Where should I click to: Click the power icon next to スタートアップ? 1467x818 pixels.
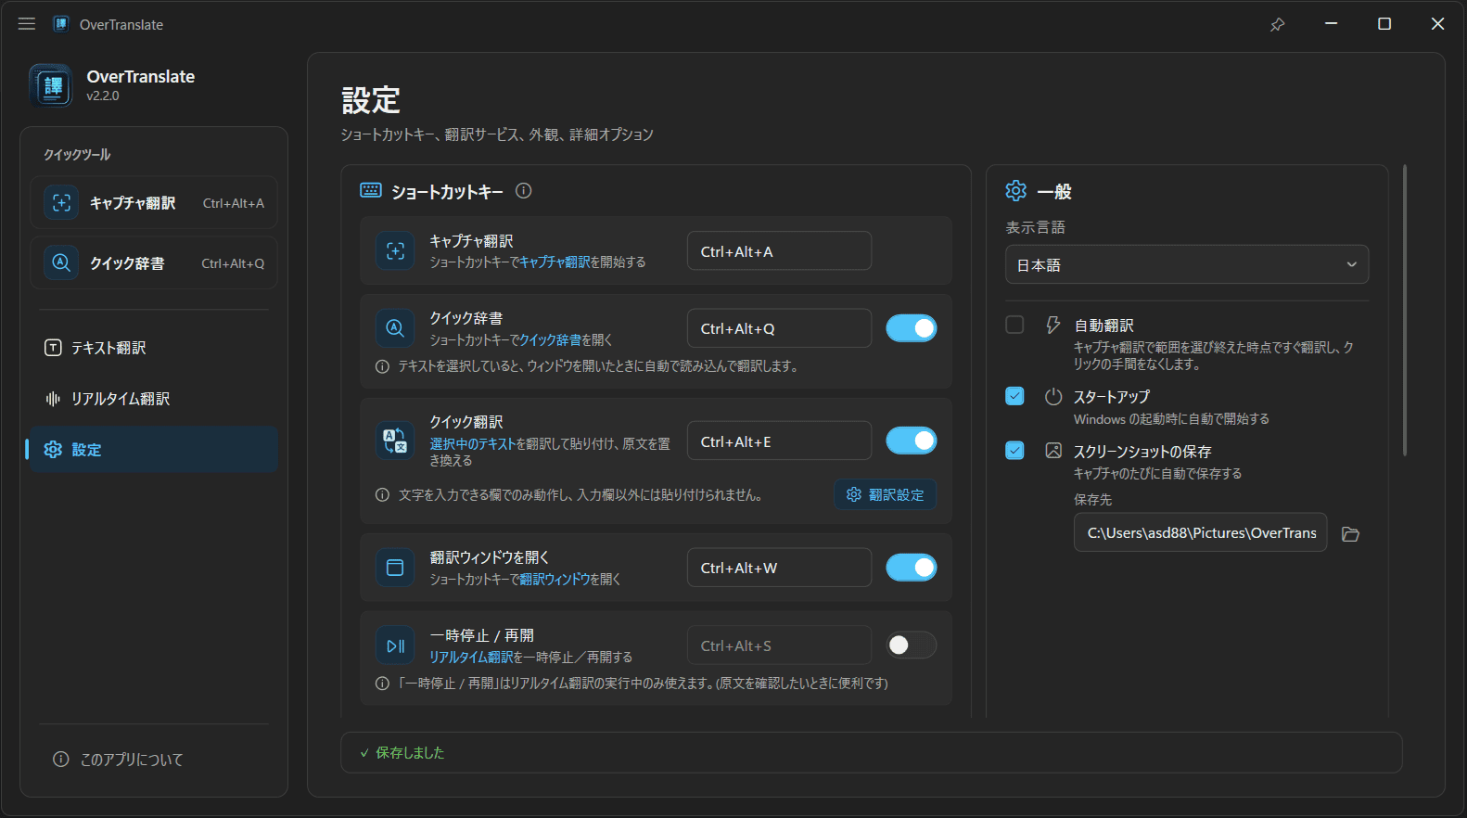pos(1053,396)
